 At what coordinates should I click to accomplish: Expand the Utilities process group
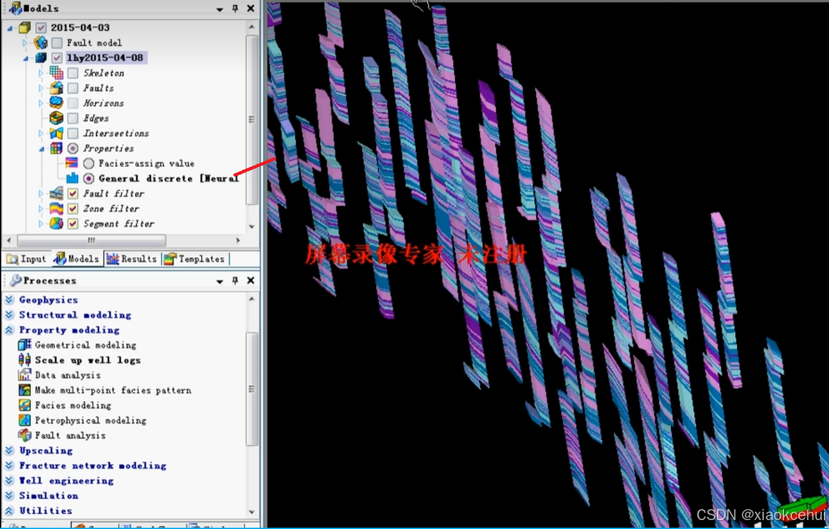coord(9,510)
